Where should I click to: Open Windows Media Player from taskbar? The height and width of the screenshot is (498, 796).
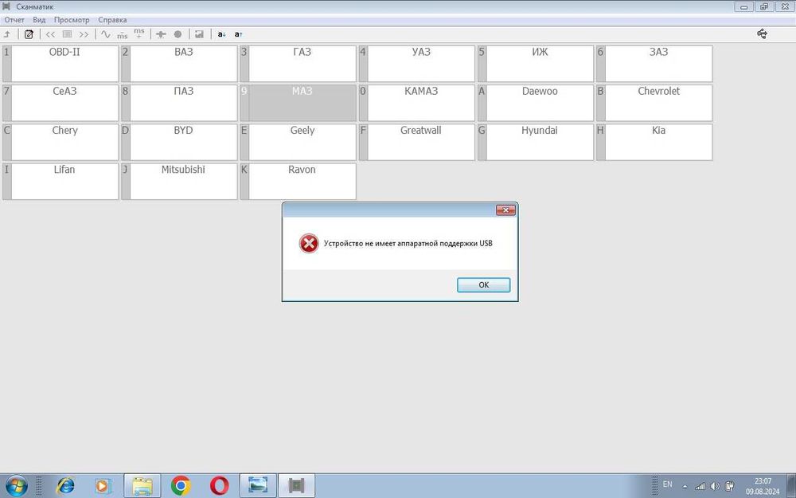tap(103, 486)
